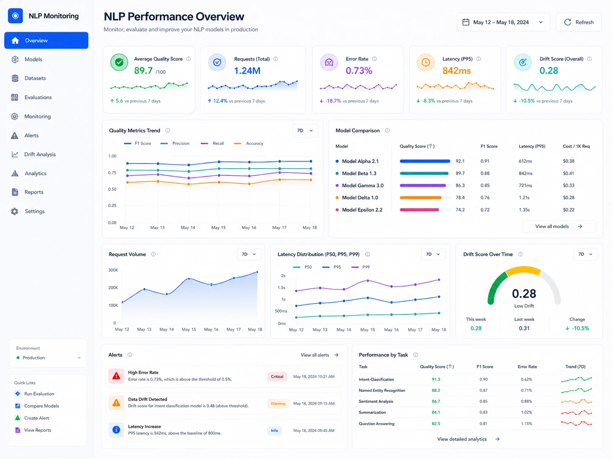Click the green checkmark Average Quality Score icon
612x459 pixels.
click(119, 63)
